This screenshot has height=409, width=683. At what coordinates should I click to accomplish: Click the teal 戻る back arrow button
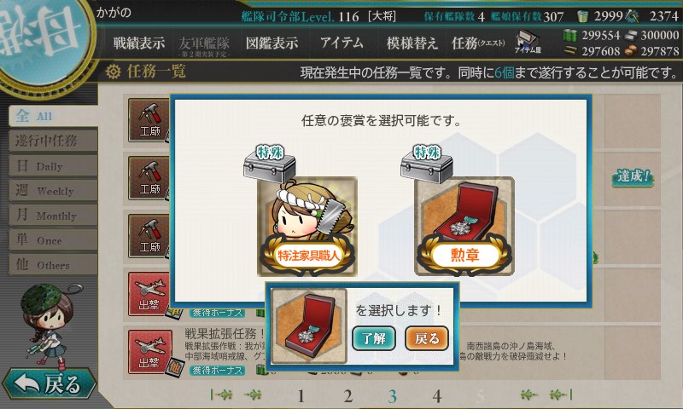[49, 383]
